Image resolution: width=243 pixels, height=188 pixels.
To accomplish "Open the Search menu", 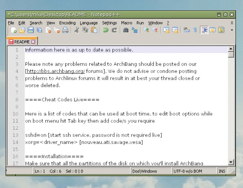I will pos(36,23).
